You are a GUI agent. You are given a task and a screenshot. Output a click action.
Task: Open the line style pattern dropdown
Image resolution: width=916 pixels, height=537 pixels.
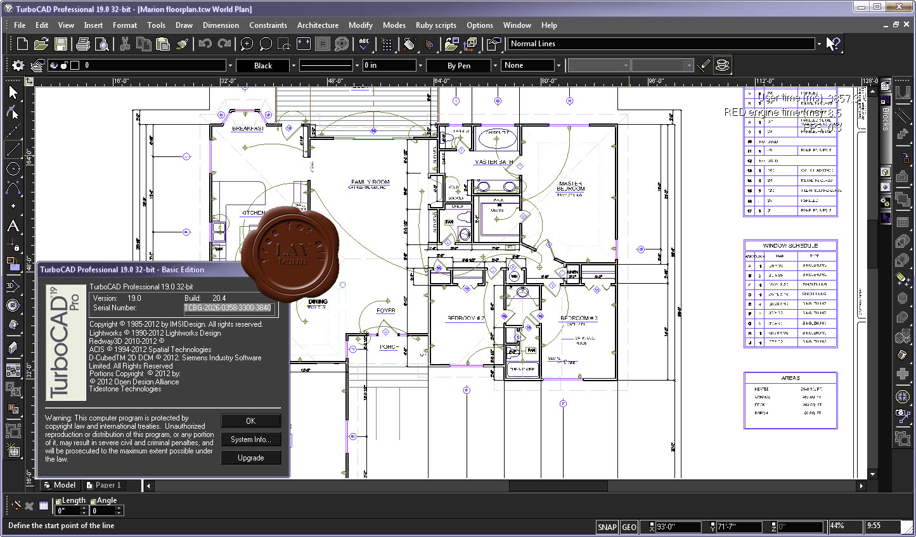click(x=357, y=65)
